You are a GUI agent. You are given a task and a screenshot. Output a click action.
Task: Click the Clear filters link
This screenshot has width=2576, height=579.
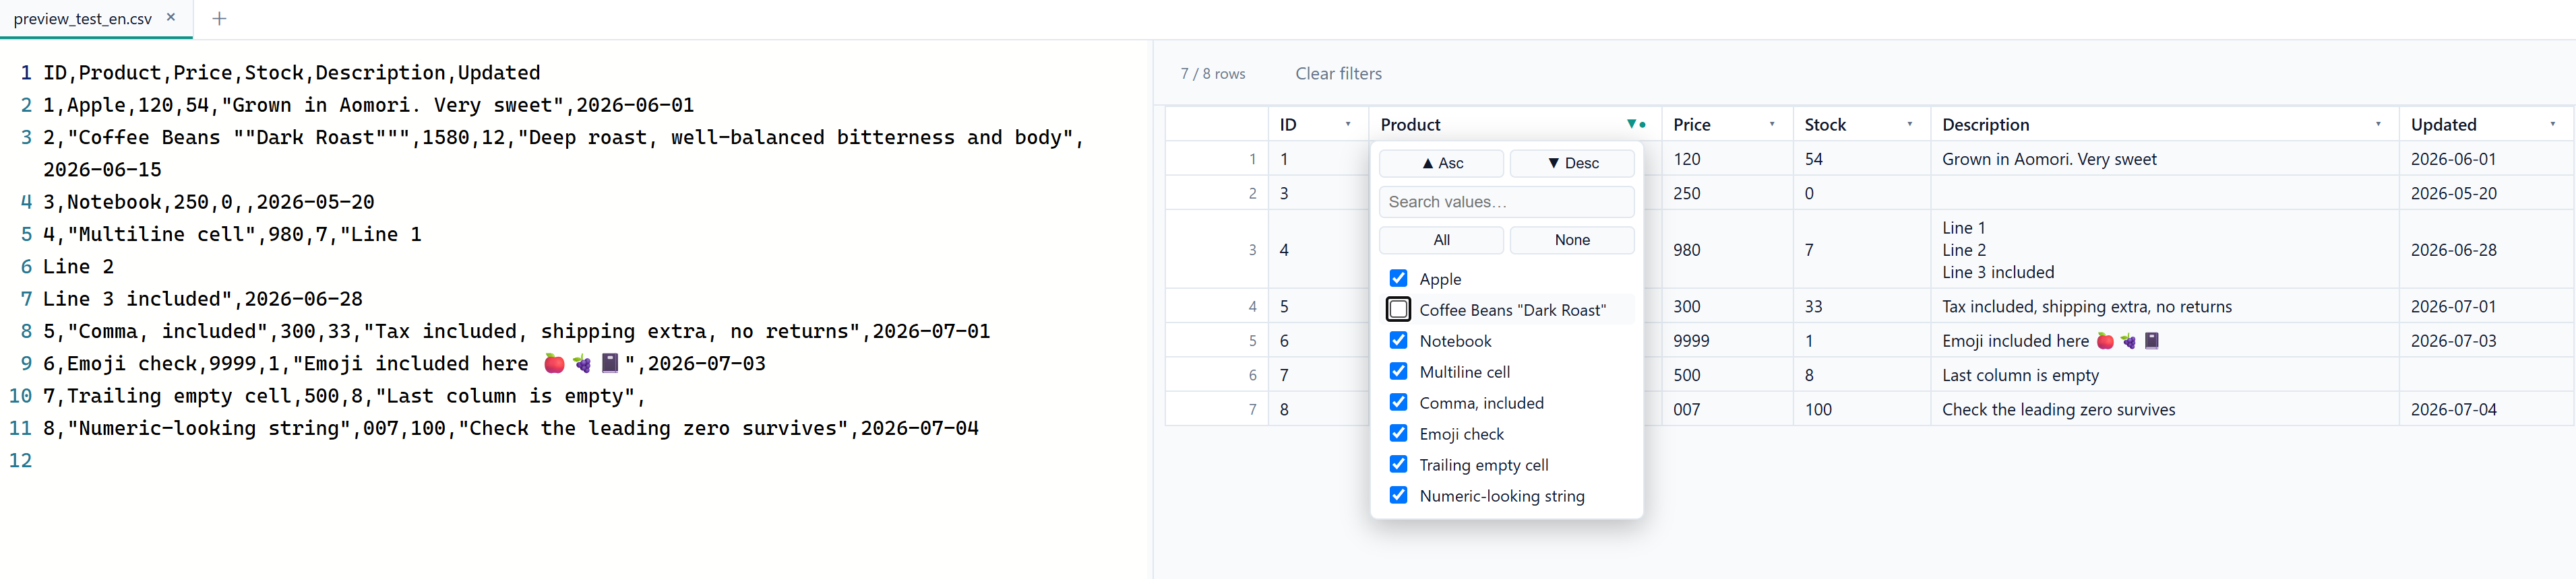(x=1338, y=74)
